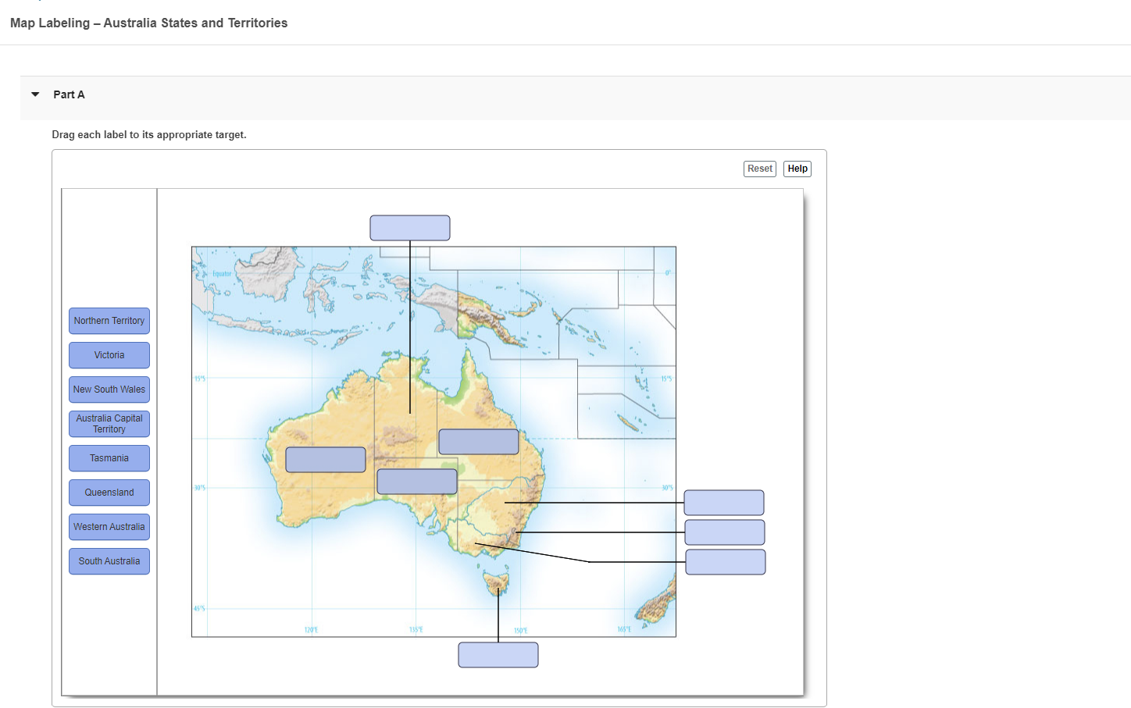Click the middle target box right of map
This screenshot has height=708, width=1131.
(x=725, y=532)
